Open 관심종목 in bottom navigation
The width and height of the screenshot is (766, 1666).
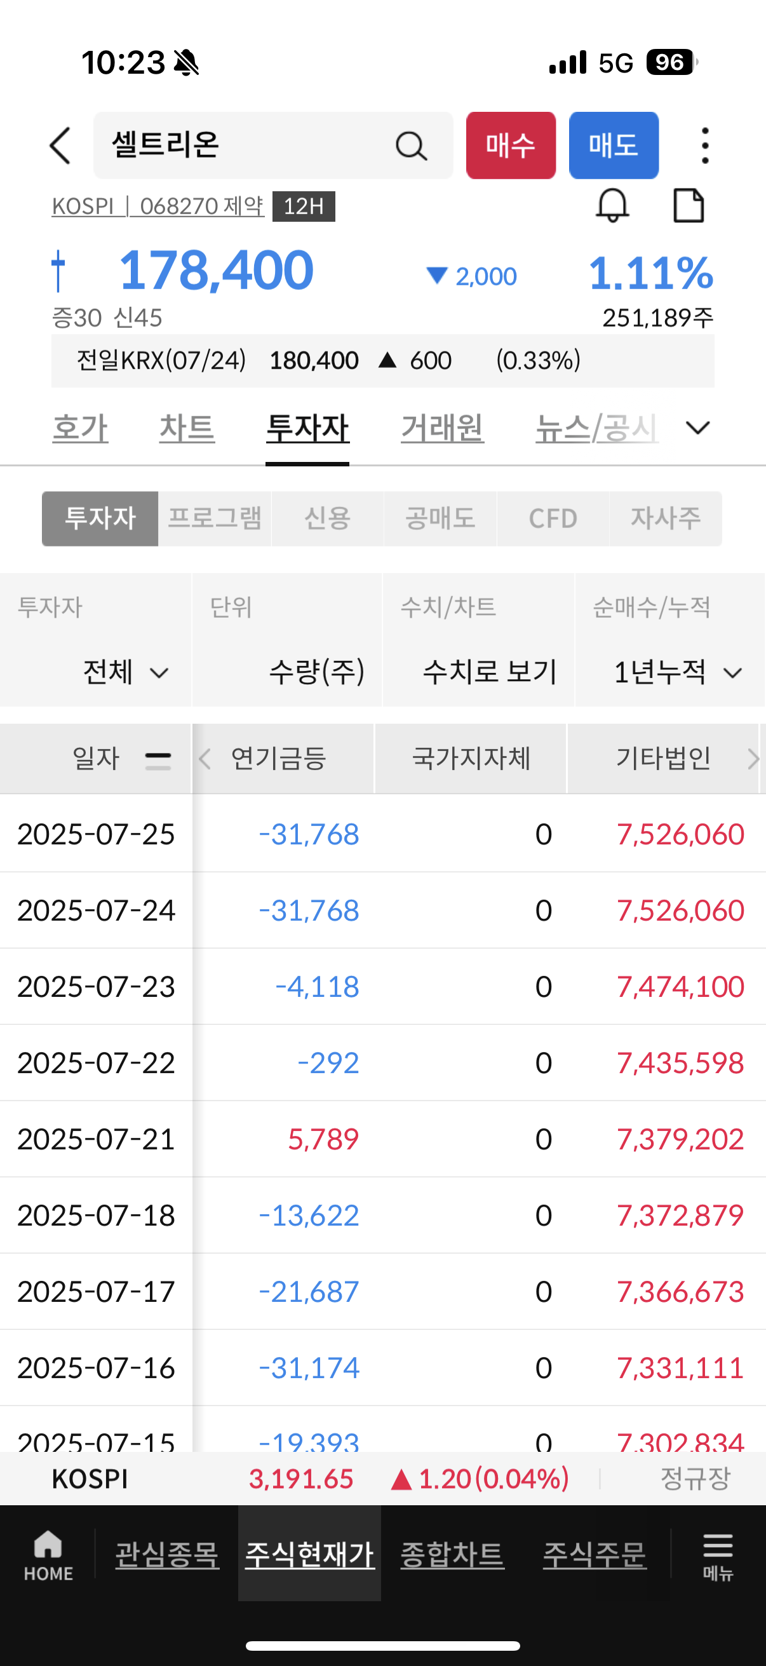[168, 1555]
